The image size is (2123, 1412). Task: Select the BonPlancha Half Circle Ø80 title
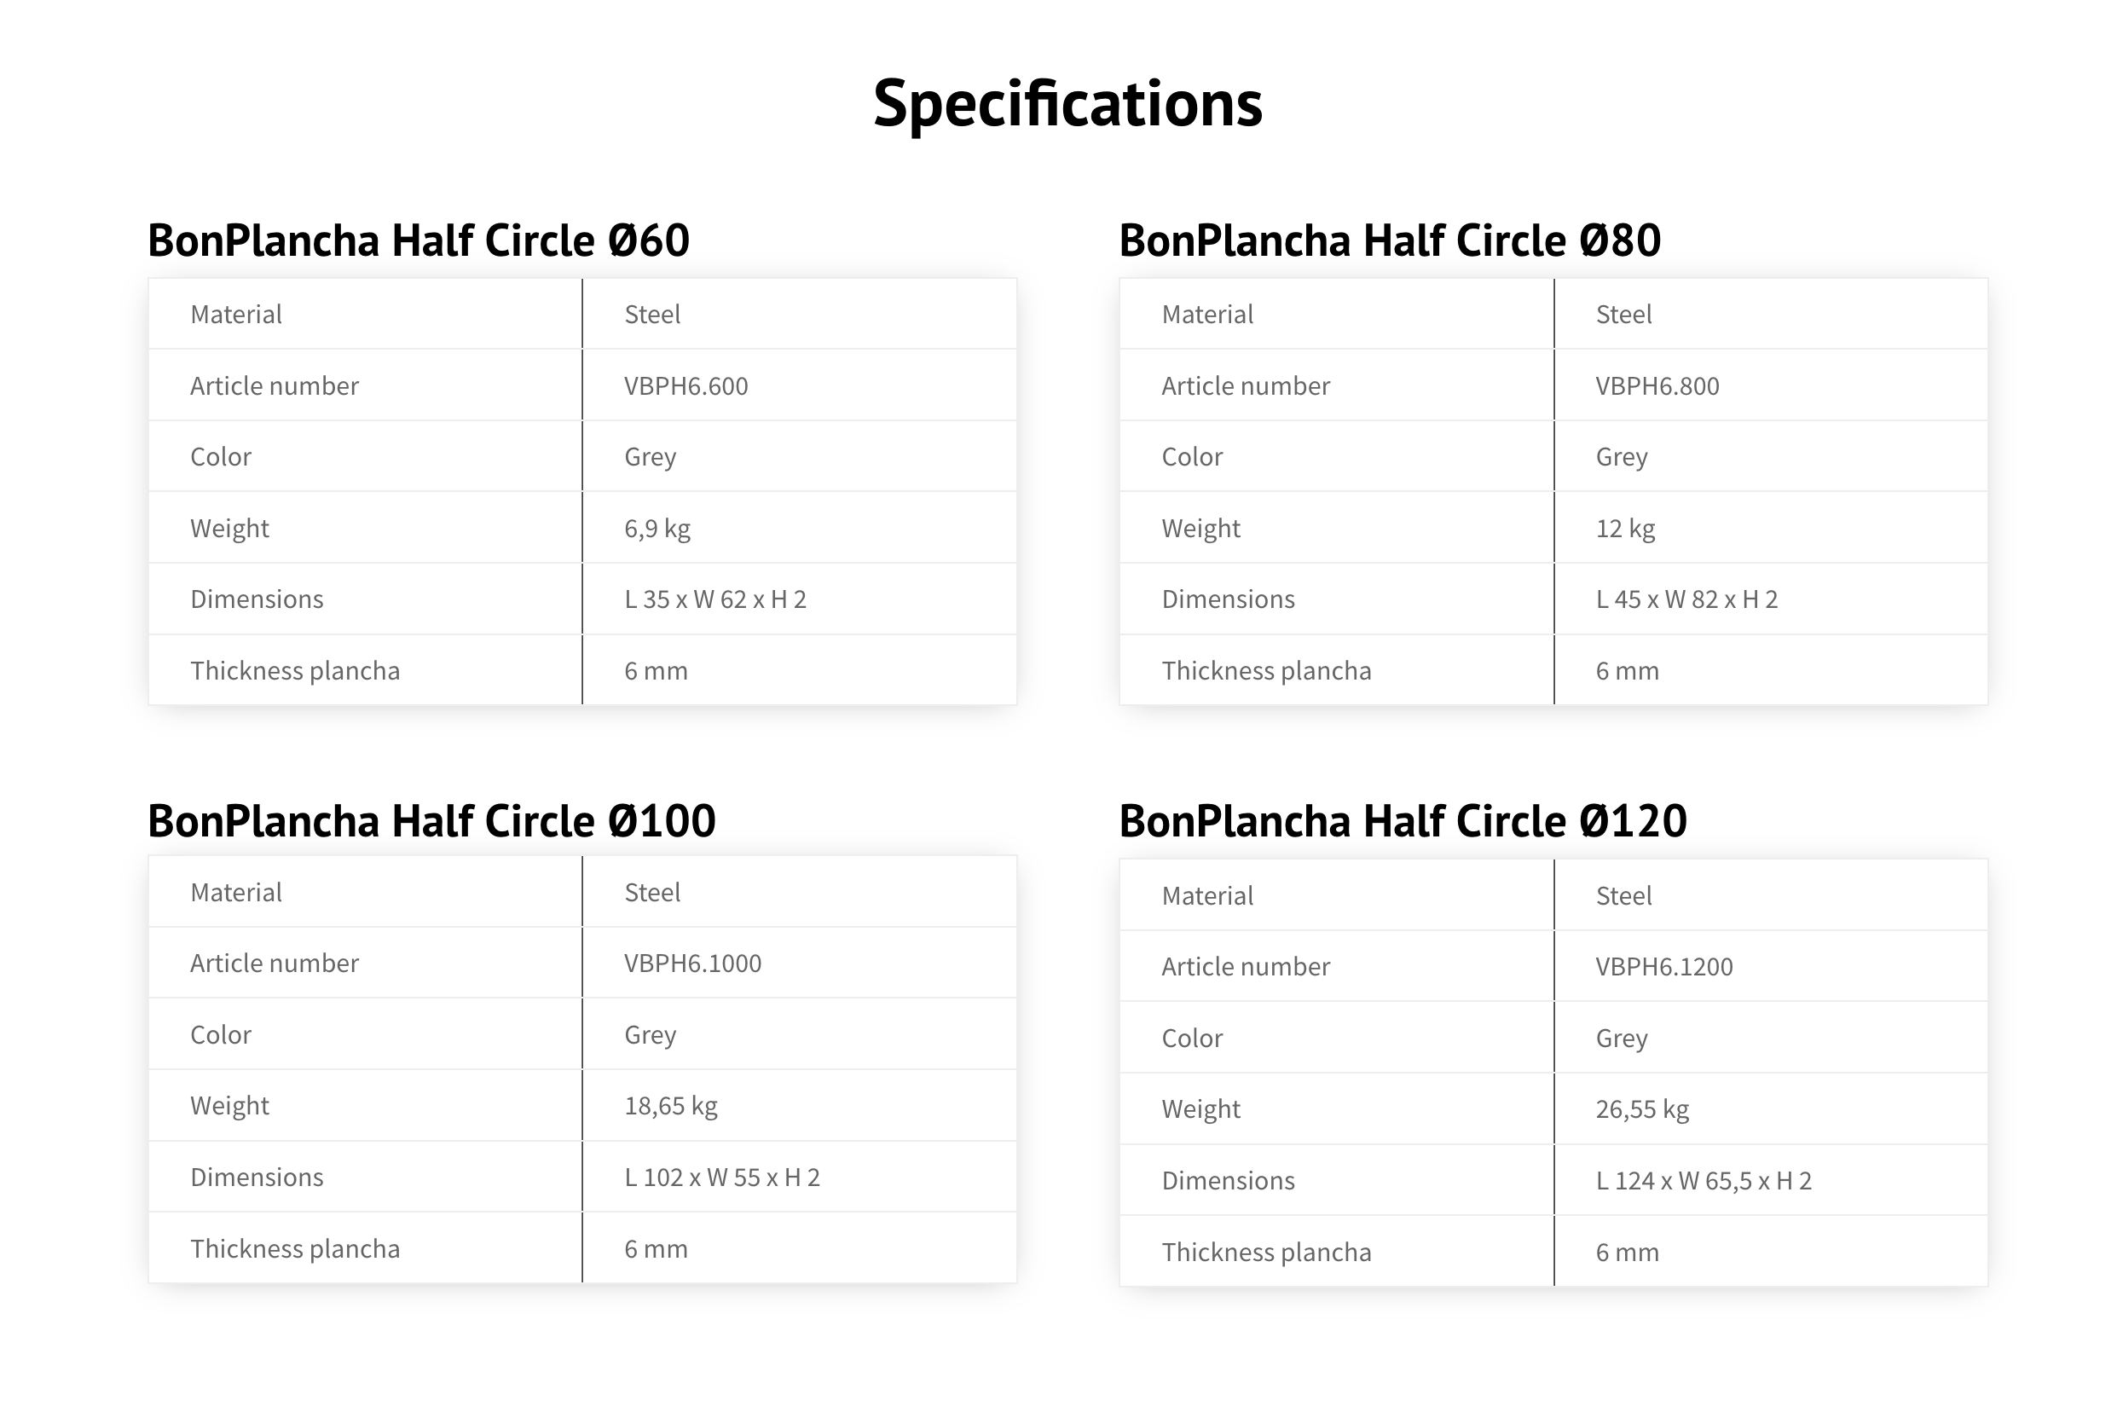(x=1389, y=240)
